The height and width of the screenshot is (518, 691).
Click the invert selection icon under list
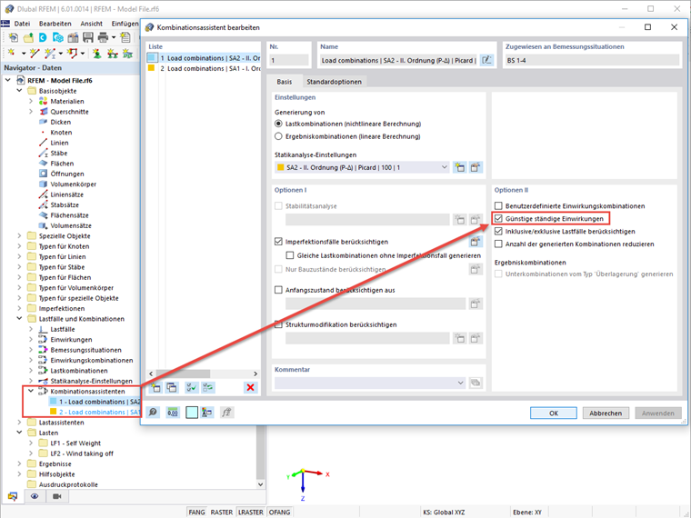click(x=208, y=388)
